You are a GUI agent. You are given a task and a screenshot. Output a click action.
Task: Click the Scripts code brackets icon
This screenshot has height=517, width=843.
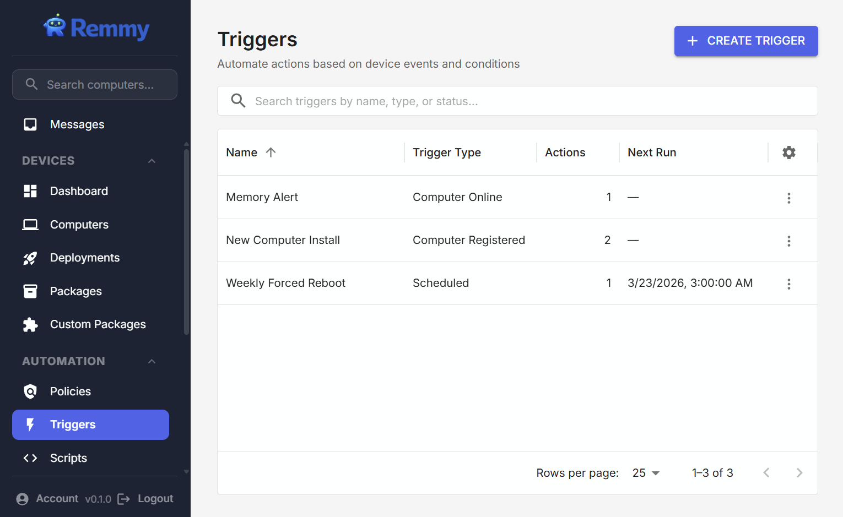coord(30,458)
